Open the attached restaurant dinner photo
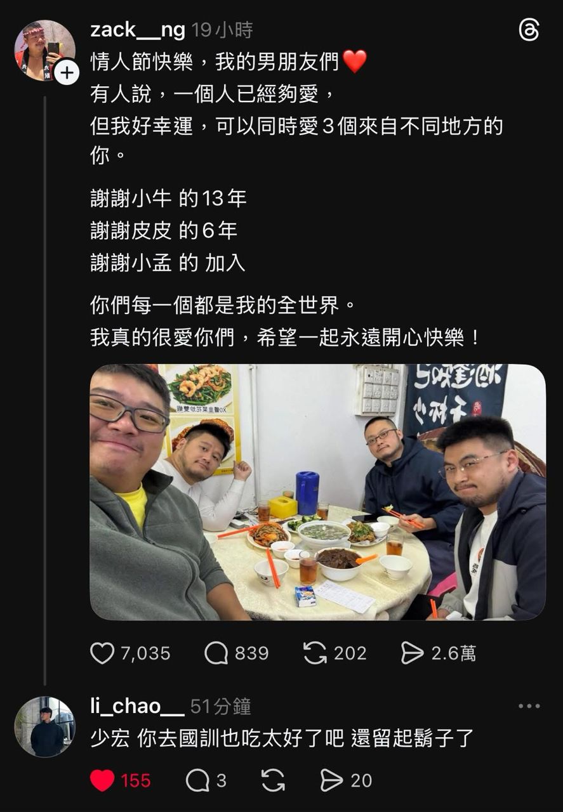563x812 pixels. [x=317, y=492]
